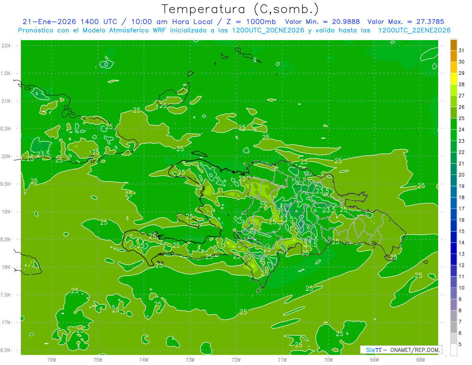Click the "19N" latitude label
The width and height of the screenshot is (472, 365).
(x=7, y=212)
